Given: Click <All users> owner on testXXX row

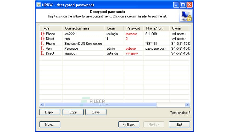Looking at the screenshot, I should pyautogui.click(x=179, y=34).
